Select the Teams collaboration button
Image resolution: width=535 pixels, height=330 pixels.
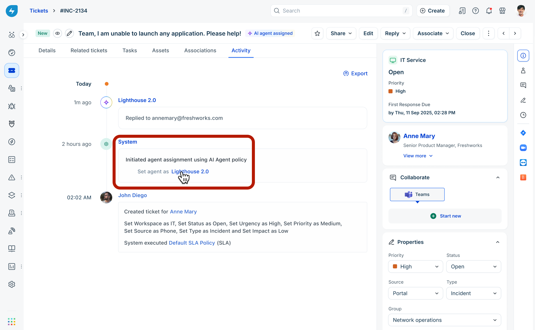point(417,194)
